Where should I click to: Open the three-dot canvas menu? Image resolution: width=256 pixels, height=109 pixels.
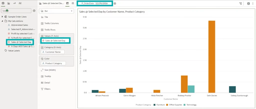[253, 3]
